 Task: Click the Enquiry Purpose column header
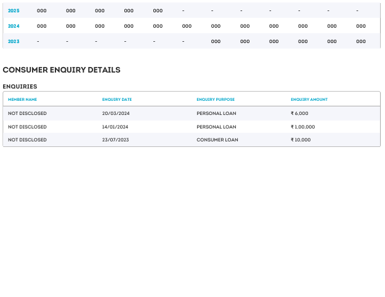click(216, 99)
